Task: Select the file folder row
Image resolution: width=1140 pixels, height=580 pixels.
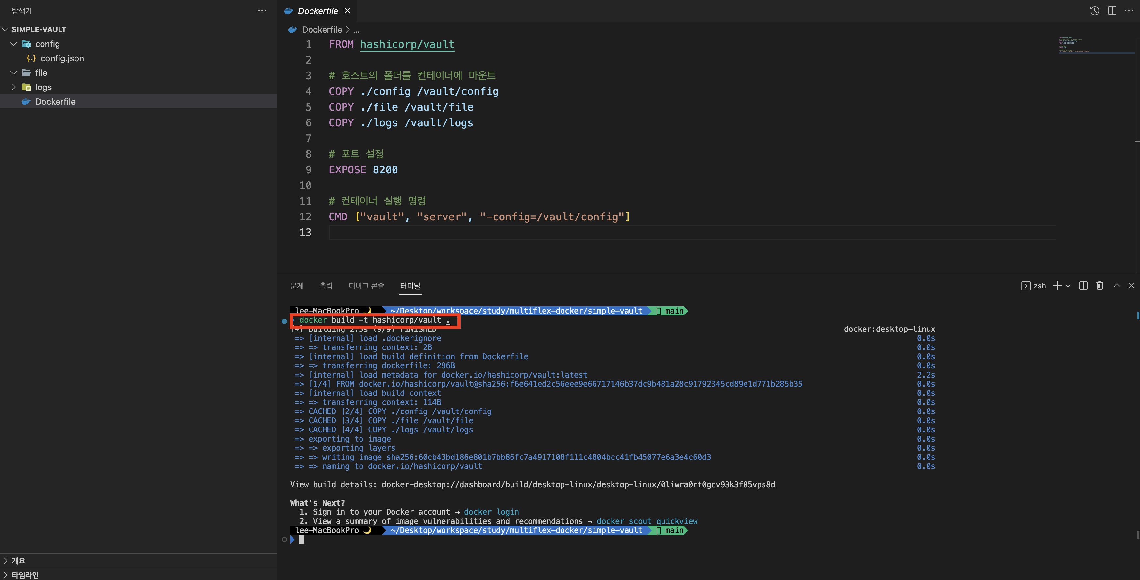Action: pyautogui.click(x=139, y=72)
